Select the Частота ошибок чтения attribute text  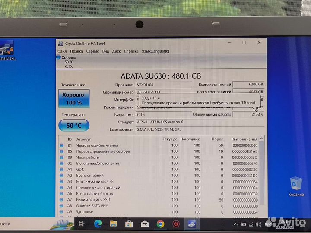tap(97, 145)
